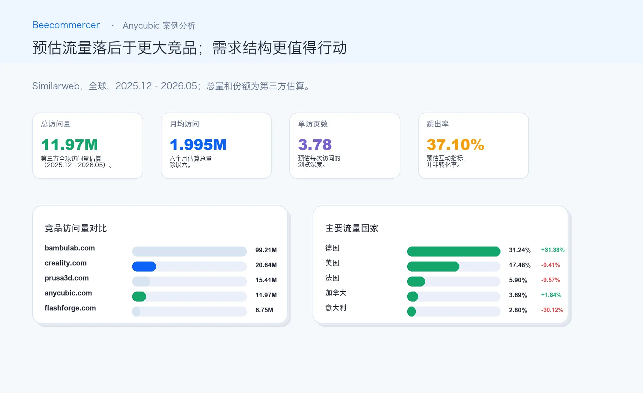Click the +31.38% change value
The image size is (643, 393).
553,250
